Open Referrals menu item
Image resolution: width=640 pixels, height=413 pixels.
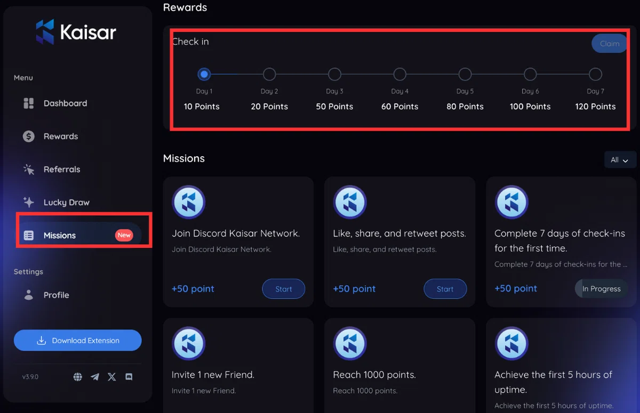click(x=78, y=169)
